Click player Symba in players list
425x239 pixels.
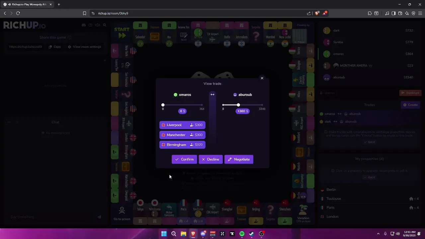(x=369, y=42)
